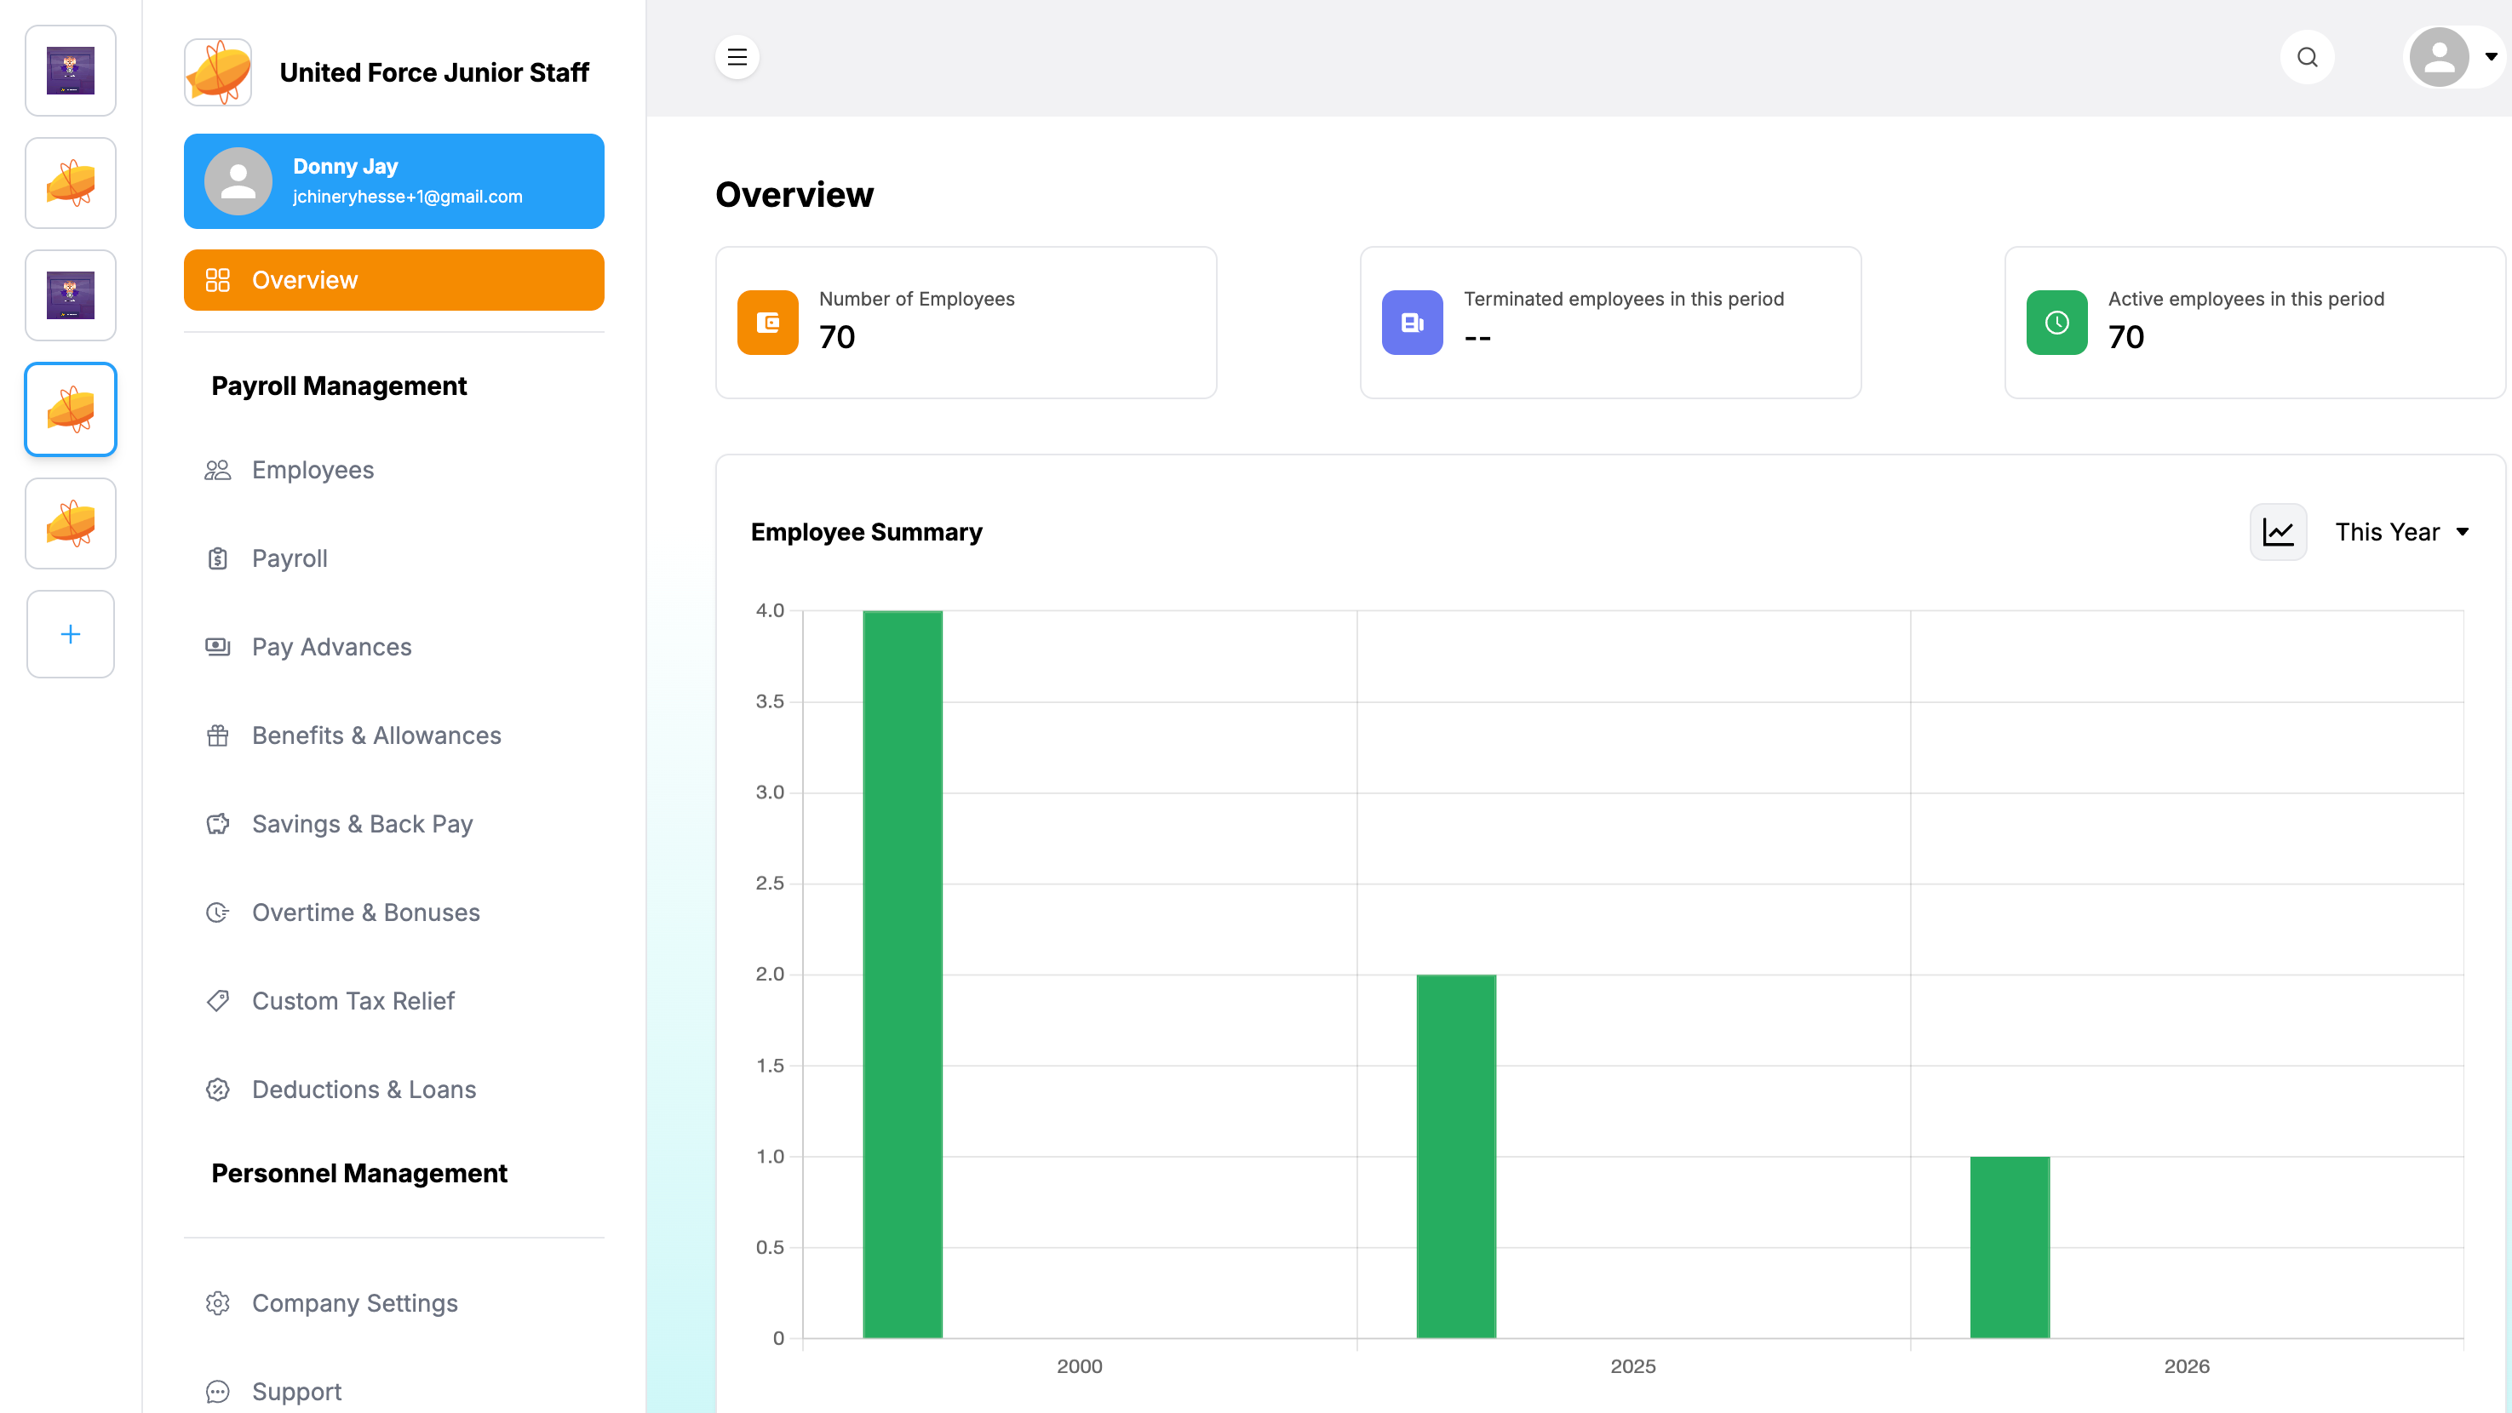Select the second company thumbnail with blimp logo
This screenshot has width=2512, height=1413.
coord(70,183)
